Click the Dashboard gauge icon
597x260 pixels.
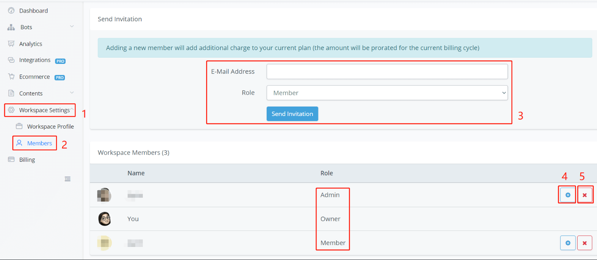coord(11,11)
